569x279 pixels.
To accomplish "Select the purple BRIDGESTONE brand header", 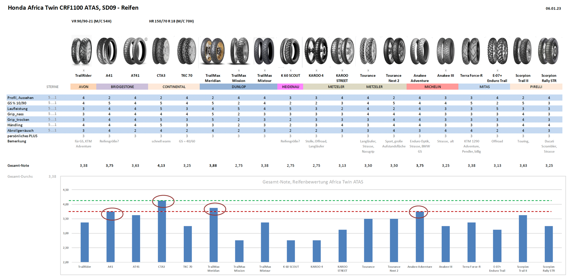I will pos(122,87).
